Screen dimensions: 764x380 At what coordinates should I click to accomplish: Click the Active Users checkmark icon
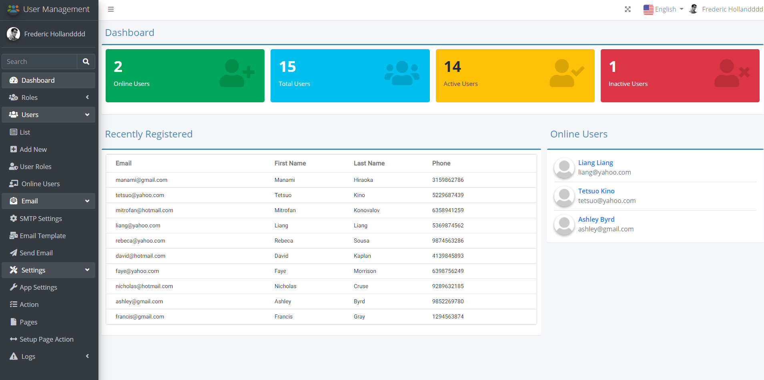tap(567, 73)
